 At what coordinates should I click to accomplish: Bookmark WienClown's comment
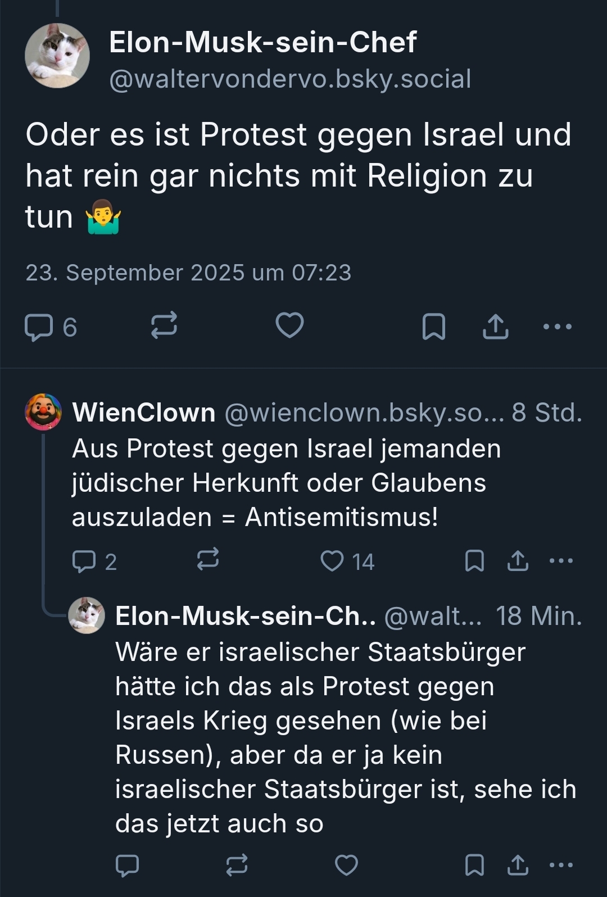coord(475,561)
